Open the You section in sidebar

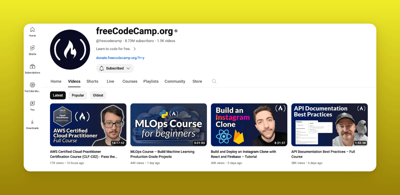pos(32,106)
